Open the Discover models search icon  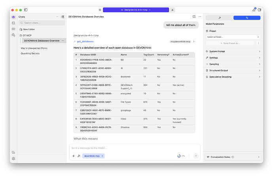tap(13, 35)
